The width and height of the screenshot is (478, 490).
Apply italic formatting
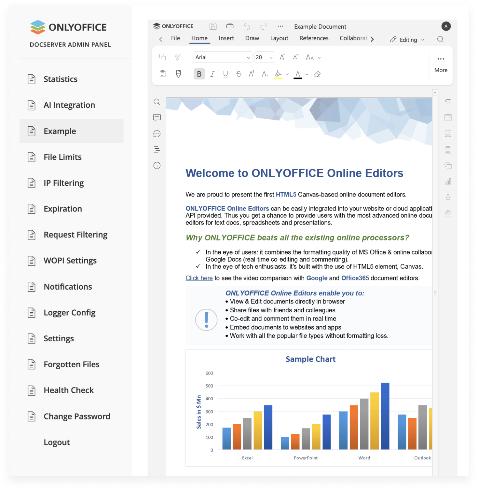tap(212, 74)
